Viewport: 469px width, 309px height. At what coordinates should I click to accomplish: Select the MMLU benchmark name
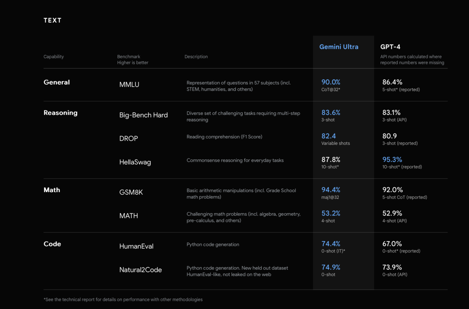(x=129, y=84)
